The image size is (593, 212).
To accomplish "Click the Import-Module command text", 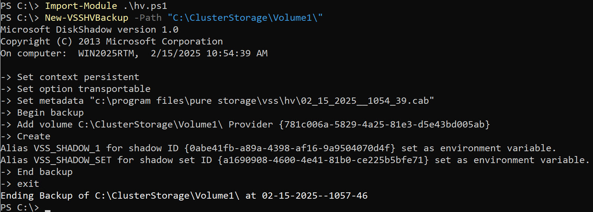I will (x=81, y=6).
